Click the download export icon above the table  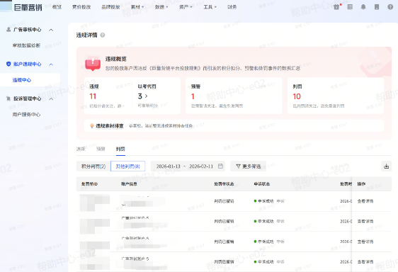pos(387,166)
